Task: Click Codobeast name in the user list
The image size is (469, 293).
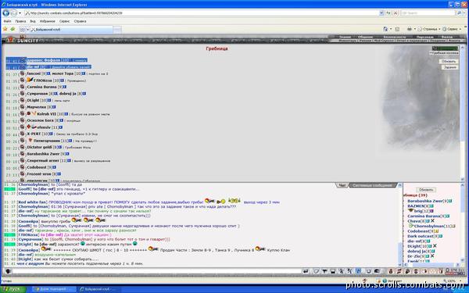Action: tap(418, 231)
